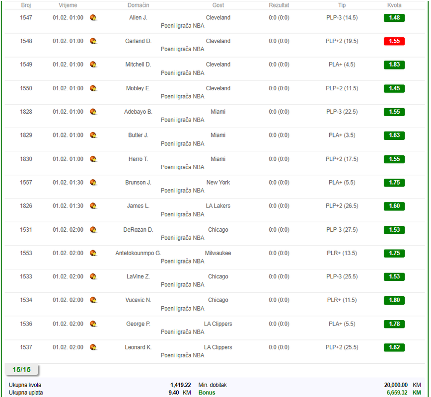Click player name Antetokounmpo G.
The height and width of the screenshot is (397, 431).
tap(138, 253)
